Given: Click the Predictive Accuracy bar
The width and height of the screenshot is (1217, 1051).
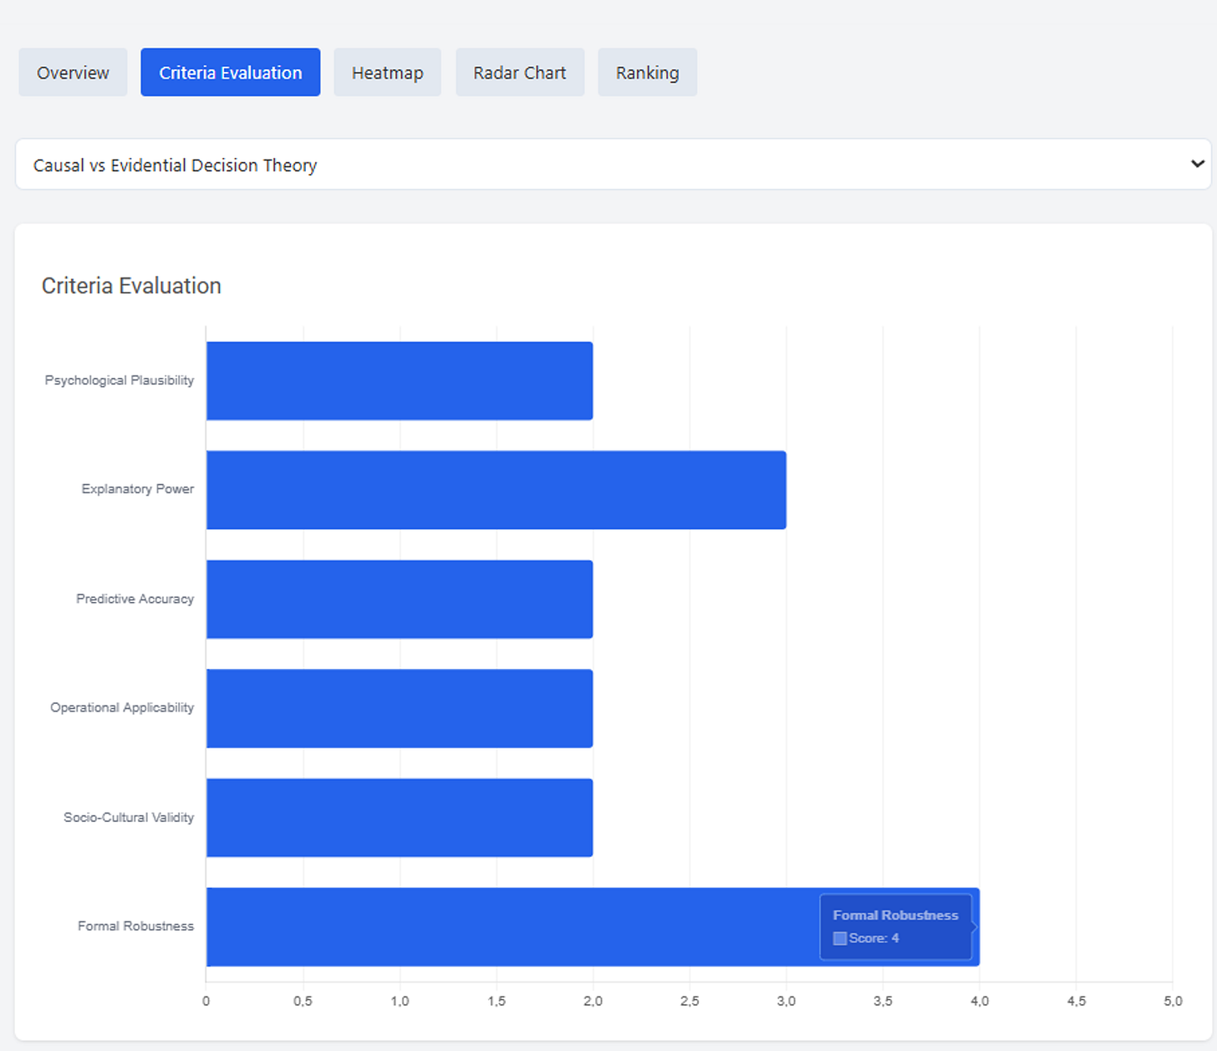Looking at the screenshot, I should [400, 599].
